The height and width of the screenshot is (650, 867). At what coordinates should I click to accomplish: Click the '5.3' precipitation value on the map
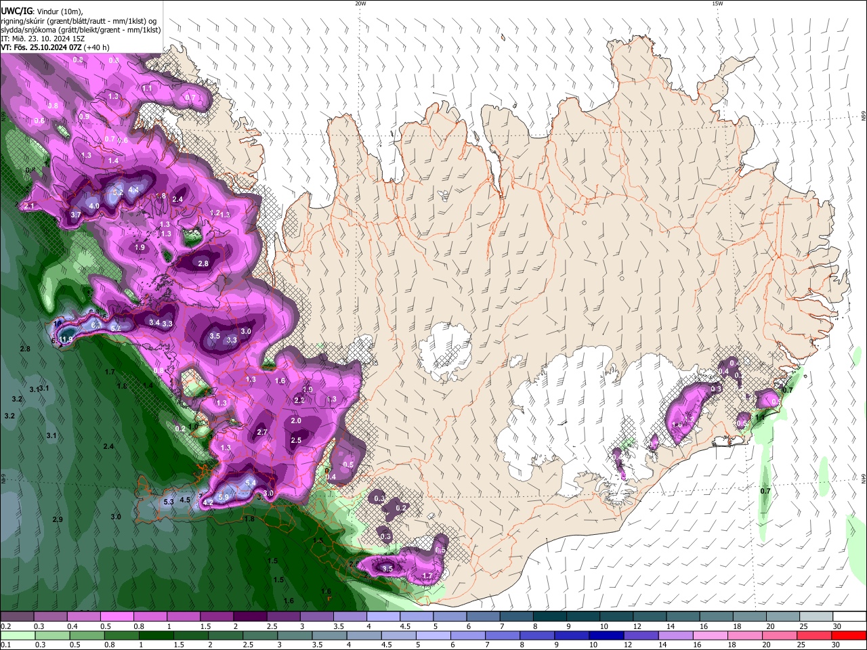click(169, 502)
